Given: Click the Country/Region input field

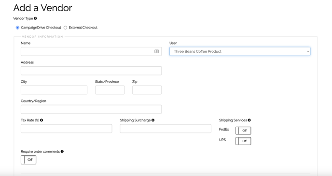Looking at the screenshot, I should pos(91,109).
